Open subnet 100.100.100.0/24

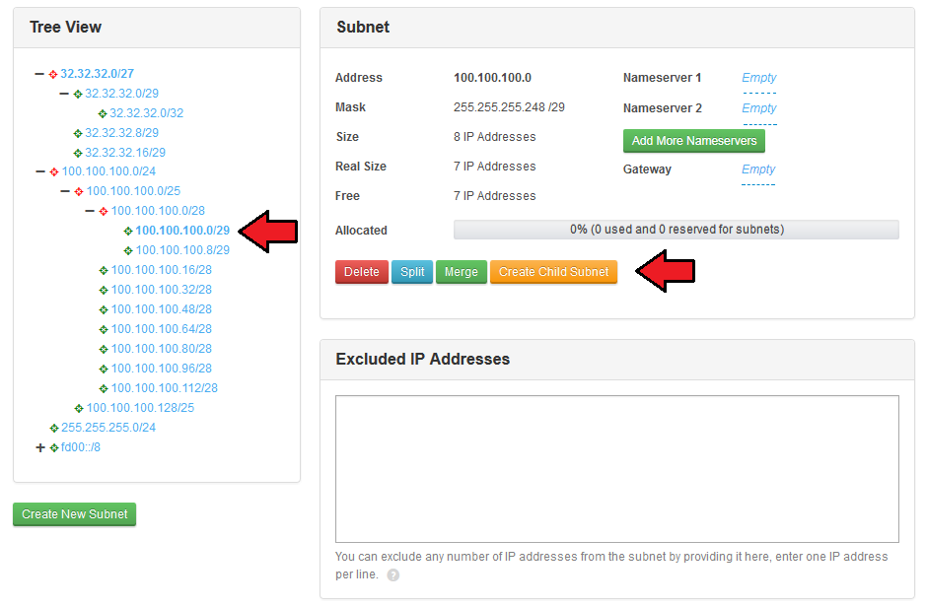(108, 171)
